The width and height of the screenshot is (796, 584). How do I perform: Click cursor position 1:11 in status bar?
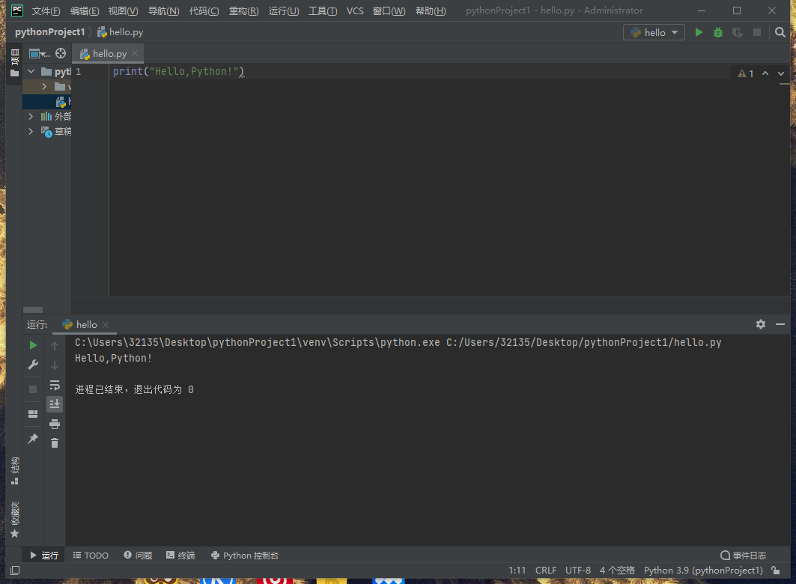pos(517,571)
